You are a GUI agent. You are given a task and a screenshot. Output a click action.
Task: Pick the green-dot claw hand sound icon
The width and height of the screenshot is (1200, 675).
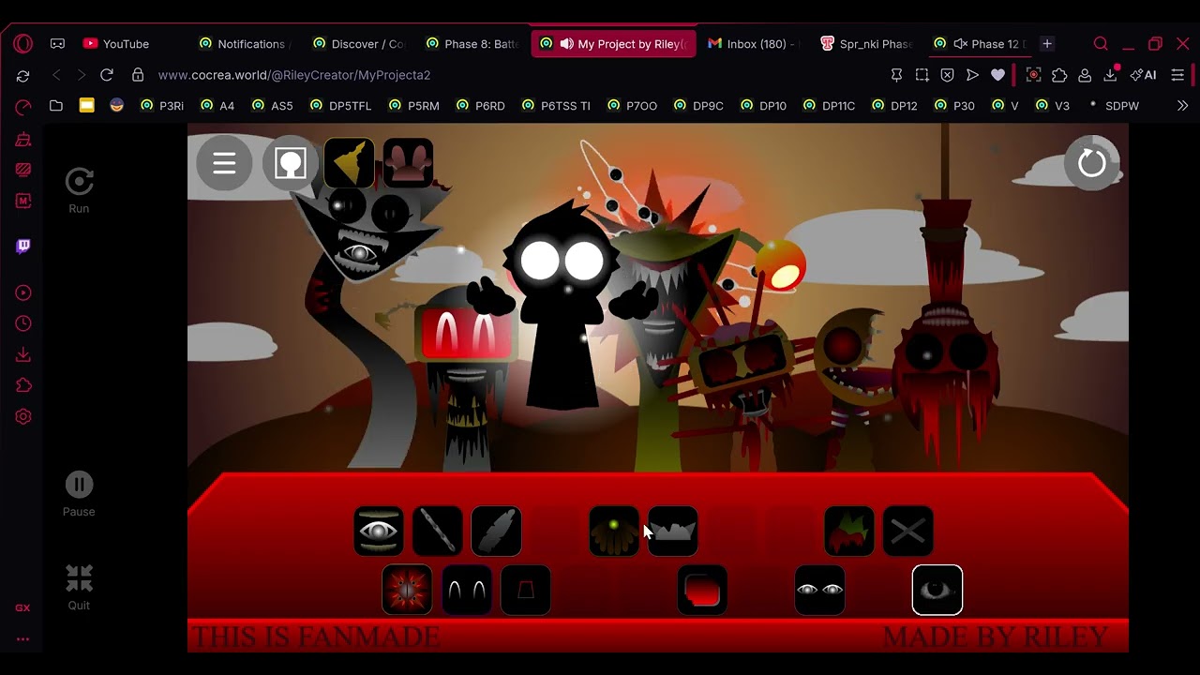(x=614, y=532)
